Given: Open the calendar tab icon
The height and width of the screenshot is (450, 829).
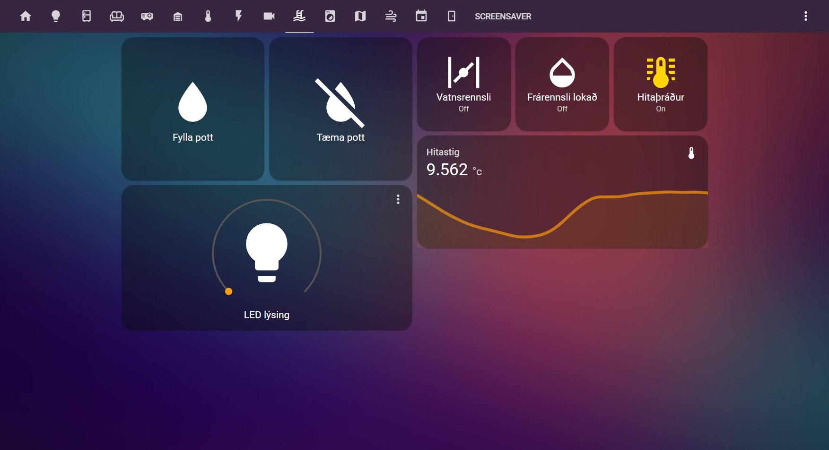Looking at the screenshot, I should click(x=421, y=17).
